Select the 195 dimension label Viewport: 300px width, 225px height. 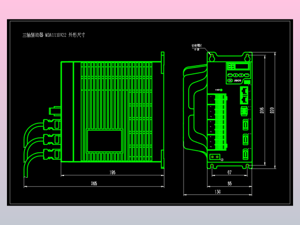click(x=112, y=172)
